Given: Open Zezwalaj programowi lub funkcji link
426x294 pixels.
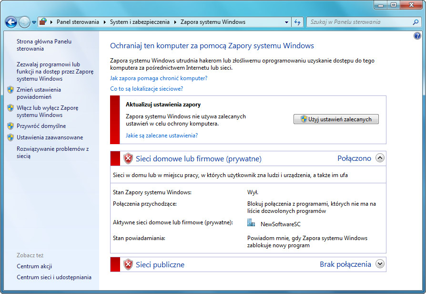Looking at the screenshot, I should (55, 72).
